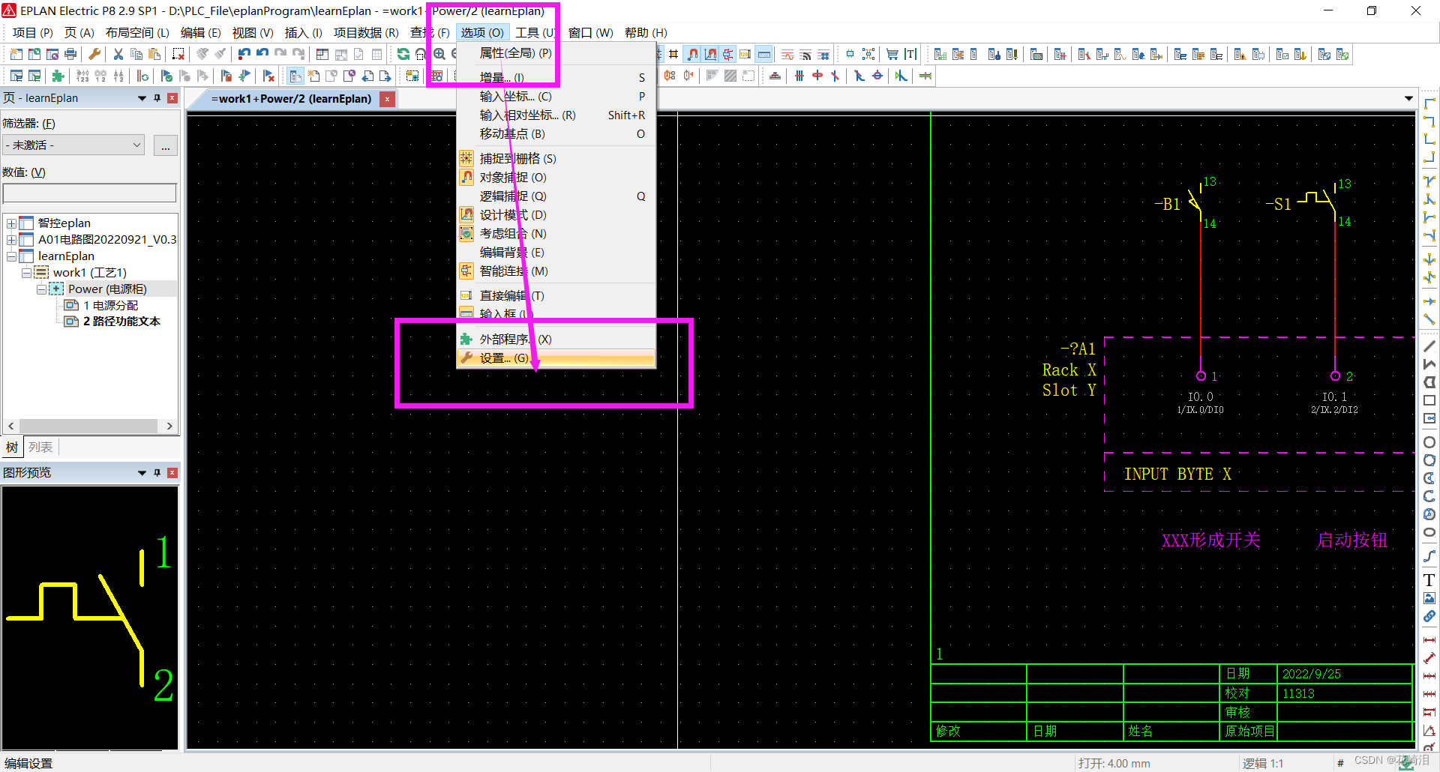Open the 插入 (I) menu
Viewport: 1440px width, 772px height.
coord(304,33)
